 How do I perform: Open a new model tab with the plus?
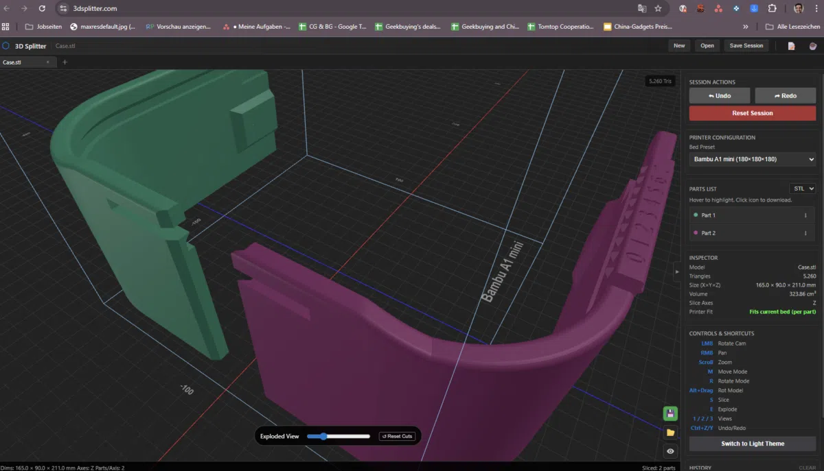(x=65, y=61)
